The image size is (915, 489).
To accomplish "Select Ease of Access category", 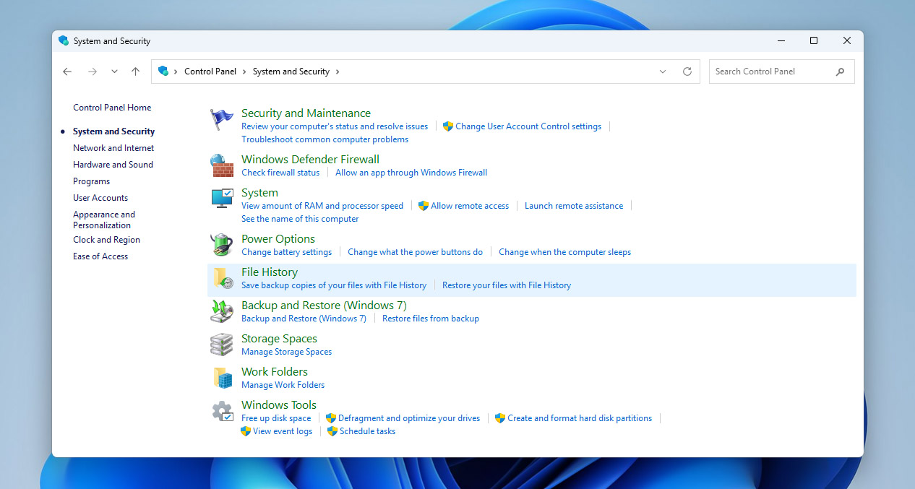I will [100, 256].
